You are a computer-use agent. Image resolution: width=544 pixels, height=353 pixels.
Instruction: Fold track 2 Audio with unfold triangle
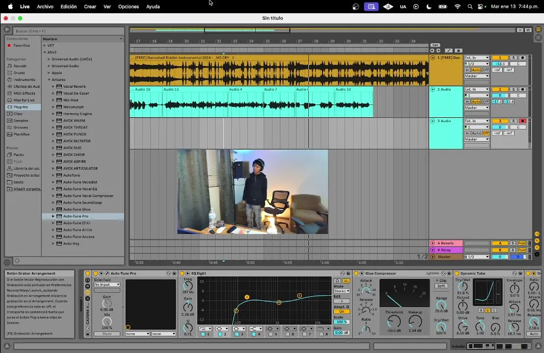pos(433,89)
